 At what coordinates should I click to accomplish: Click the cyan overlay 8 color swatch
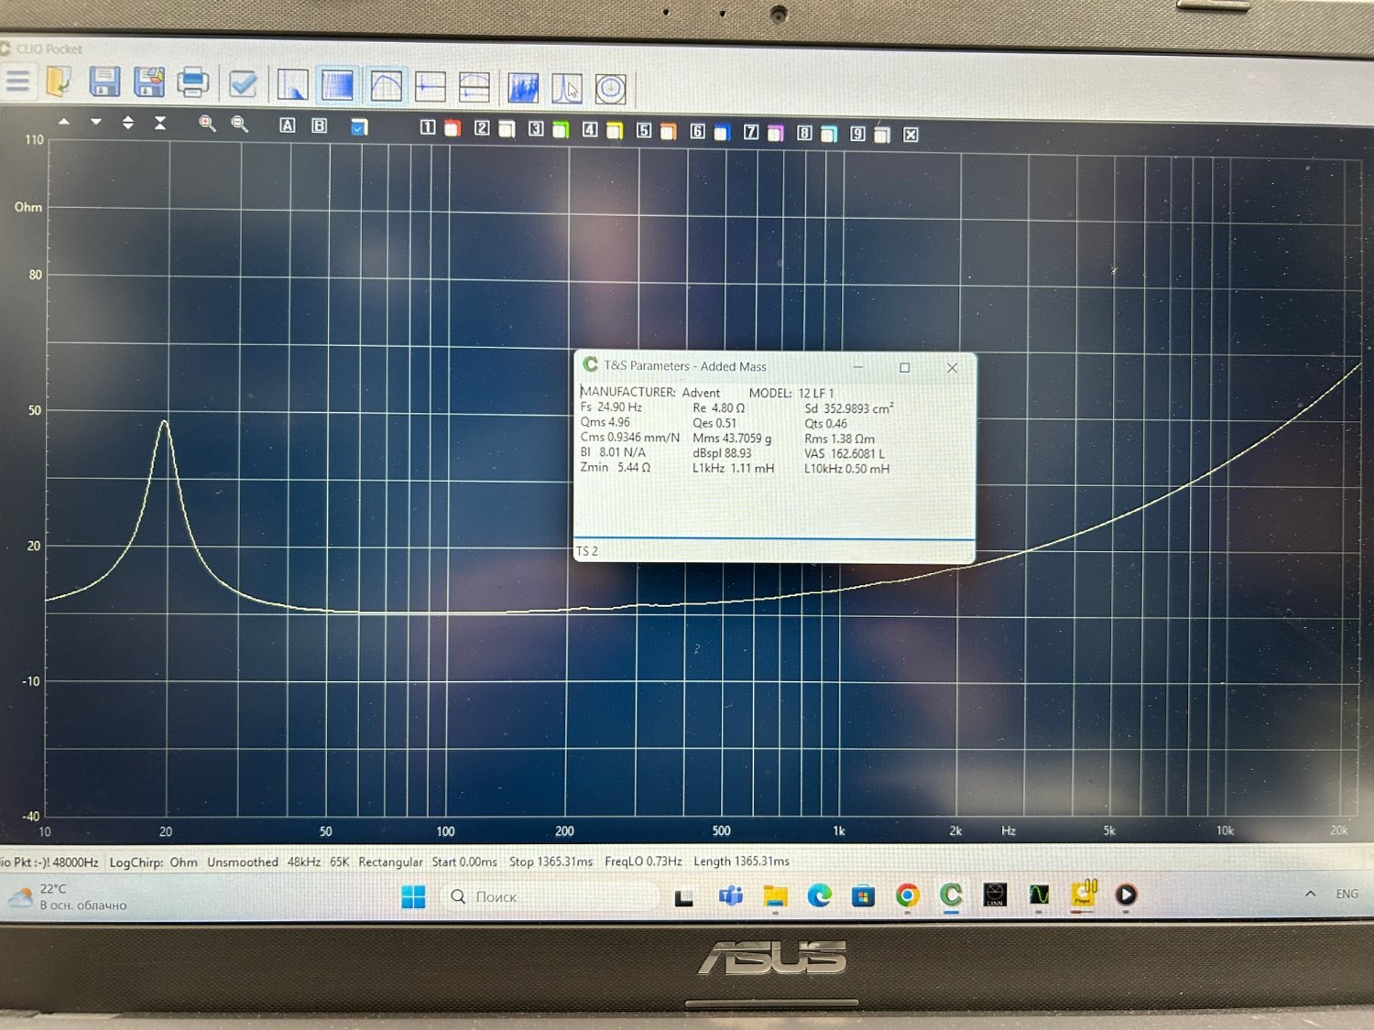pyautogui.click(x=829, y=136)
